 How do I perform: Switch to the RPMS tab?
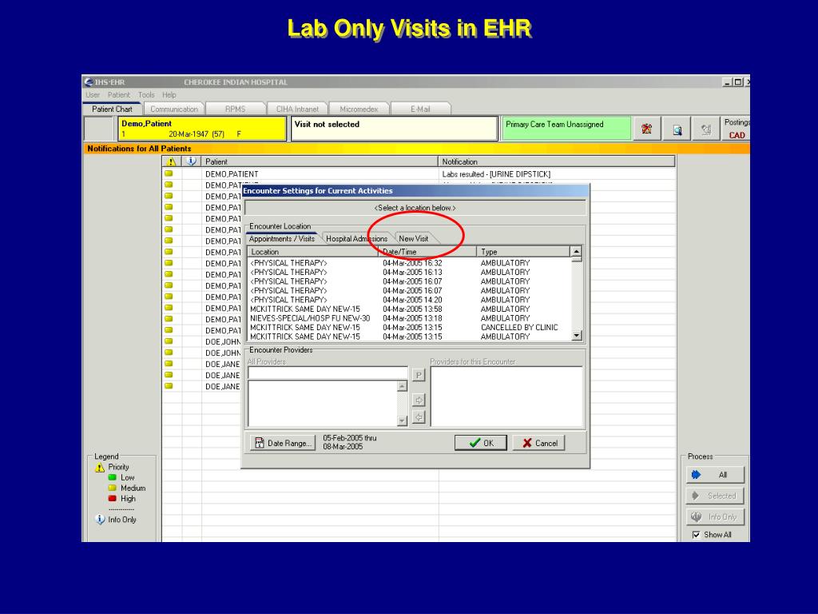[235, 109]
